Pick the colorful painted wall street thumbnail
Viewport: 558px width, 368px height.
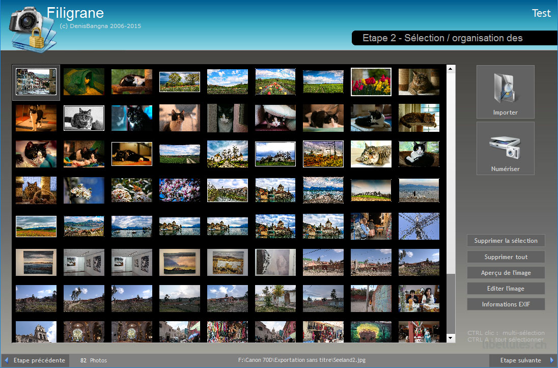point(371,299)
